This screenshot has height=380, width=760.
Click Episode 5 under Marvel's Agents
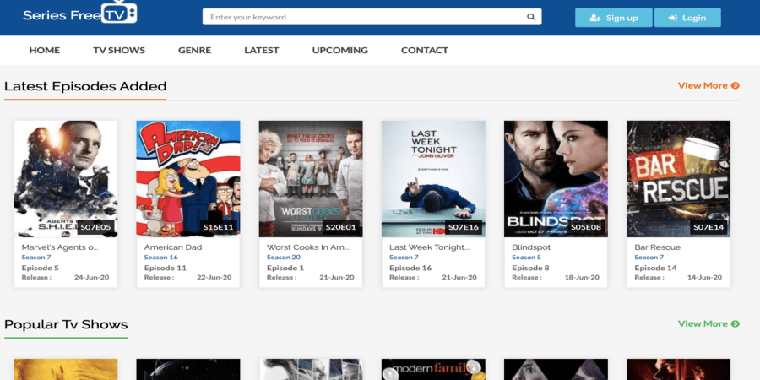tap(41, 268)
